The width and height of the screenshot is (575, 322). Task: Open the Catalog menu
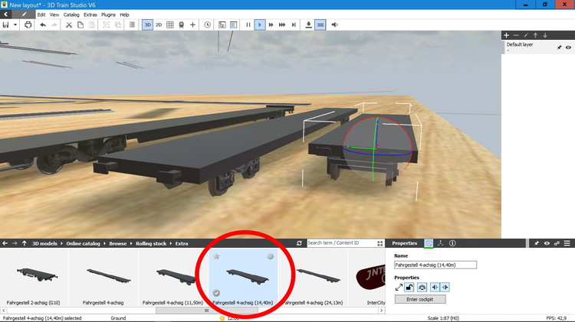(x=71, y=15)
